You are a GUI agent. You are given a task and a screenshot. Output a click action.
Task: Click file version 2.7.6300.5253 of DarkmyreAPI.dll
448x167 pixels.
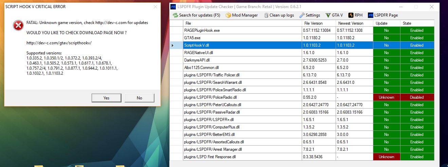pyautogui.click(x=319, y=60)
